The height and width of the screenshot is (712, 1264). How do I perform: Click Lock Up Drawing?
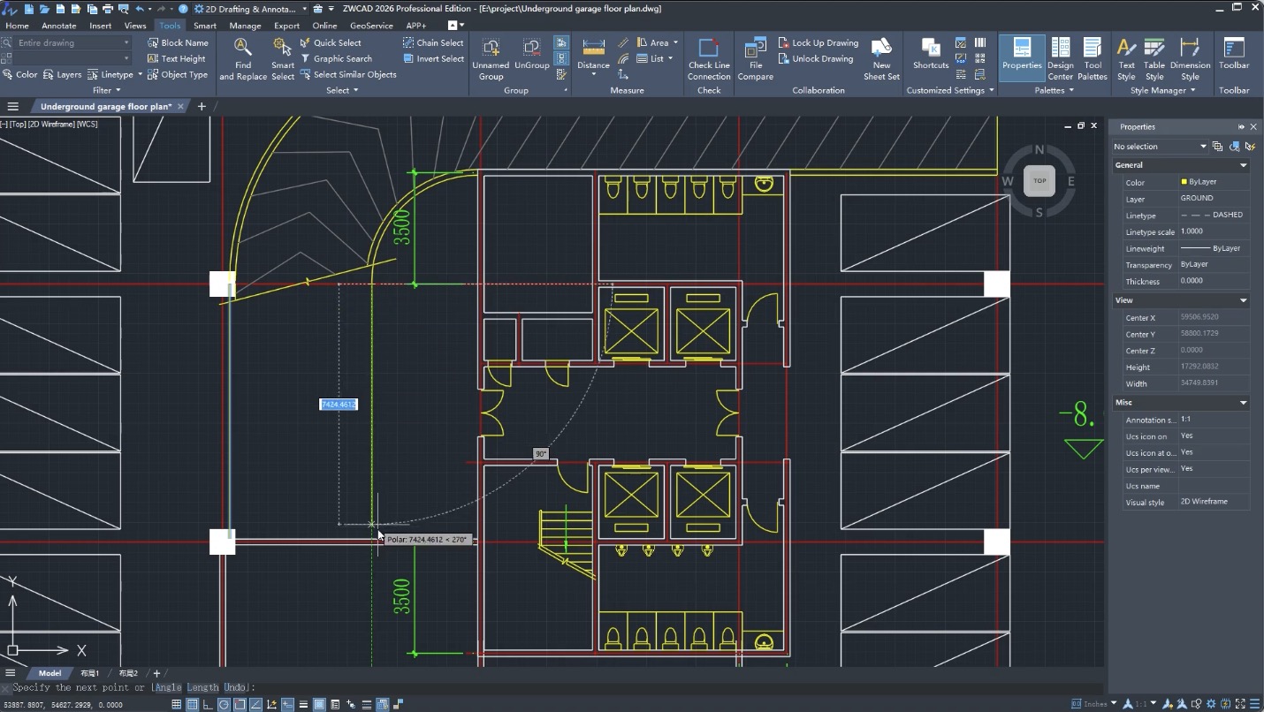point(818,42)
